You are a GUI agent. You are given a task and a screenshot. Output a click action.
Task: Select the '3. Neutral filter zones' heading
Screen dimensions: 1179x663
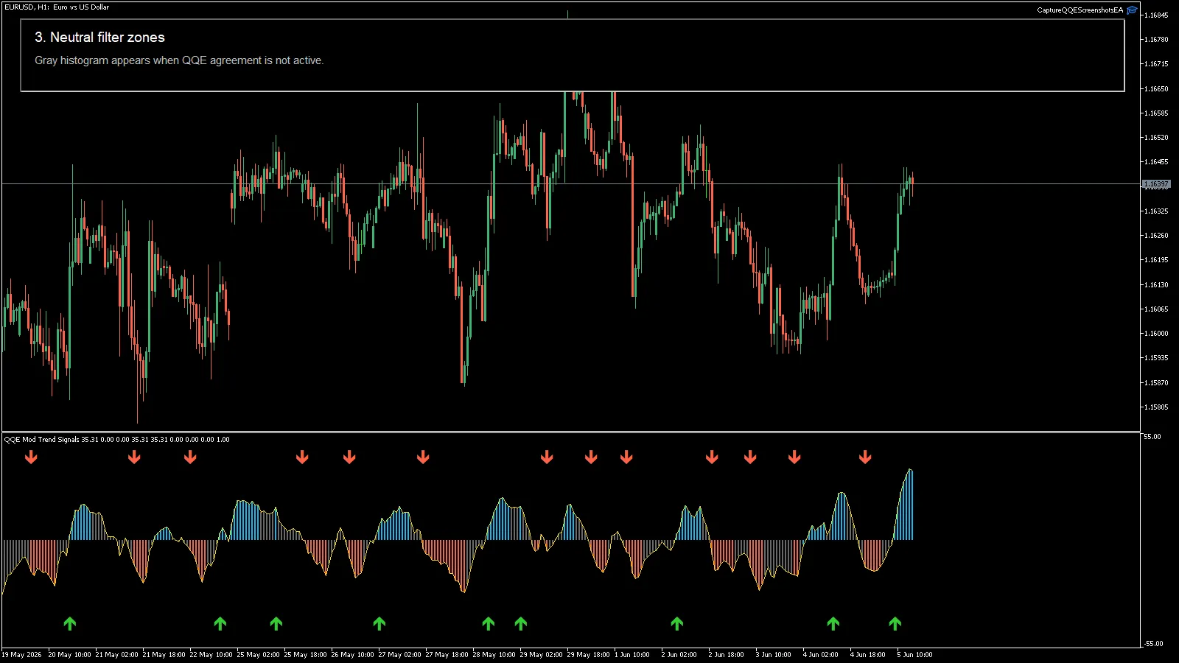point(99,38)
